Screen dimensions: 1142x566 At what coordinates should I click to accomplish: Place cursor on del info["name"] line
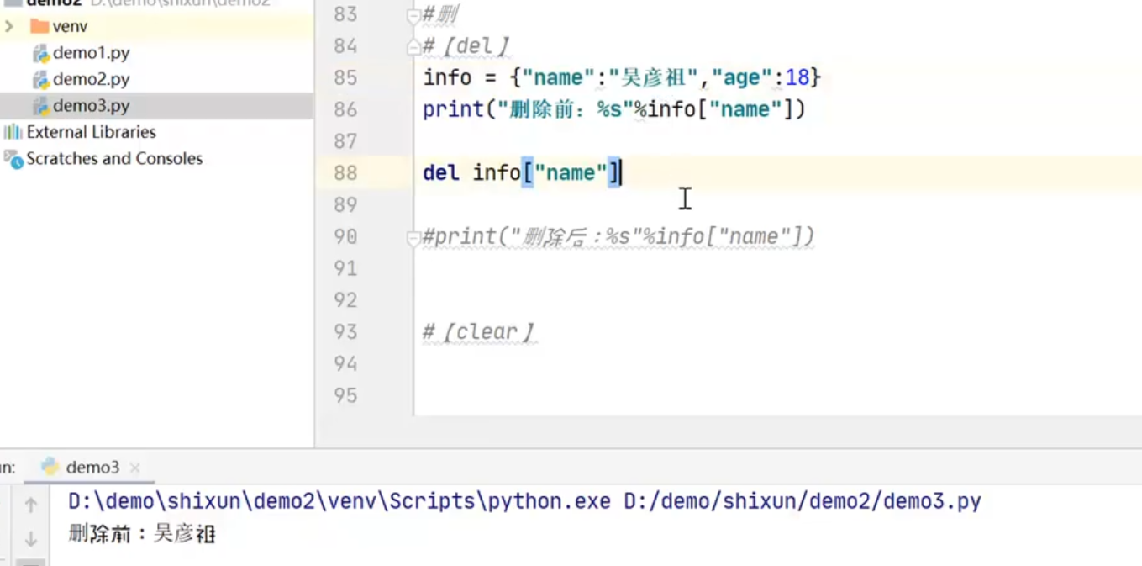(522, 172)
